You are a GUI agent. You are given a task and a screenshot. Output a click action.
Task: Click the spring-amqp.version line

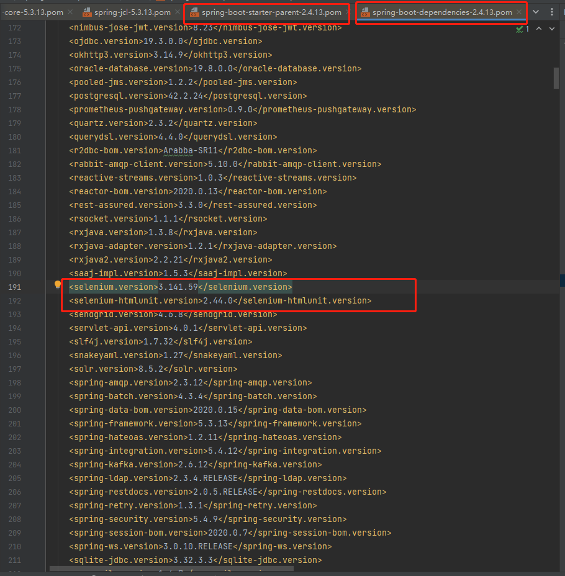coord(190,382)
